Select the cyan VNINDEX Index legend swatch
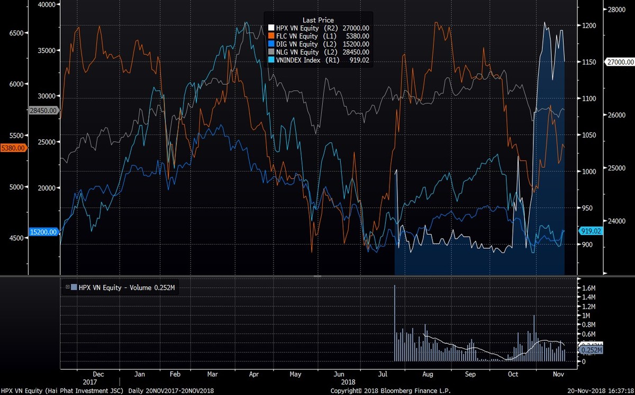 pyautogui.click(x=271, y=60)
